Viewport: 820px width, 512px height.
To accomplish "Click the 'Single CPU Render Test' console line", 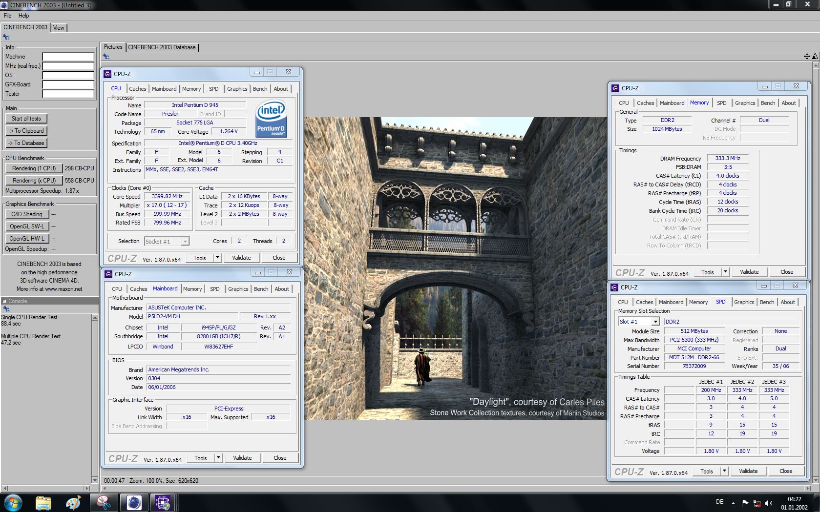I will [29, 317].
